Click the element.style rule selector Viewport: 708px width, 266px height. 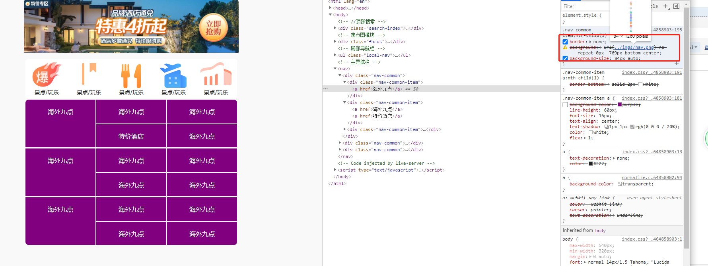tap(580, 15)
